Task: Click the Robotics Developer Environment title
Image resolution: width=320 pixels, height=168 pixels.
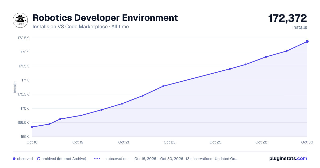Action: point(105,18)
